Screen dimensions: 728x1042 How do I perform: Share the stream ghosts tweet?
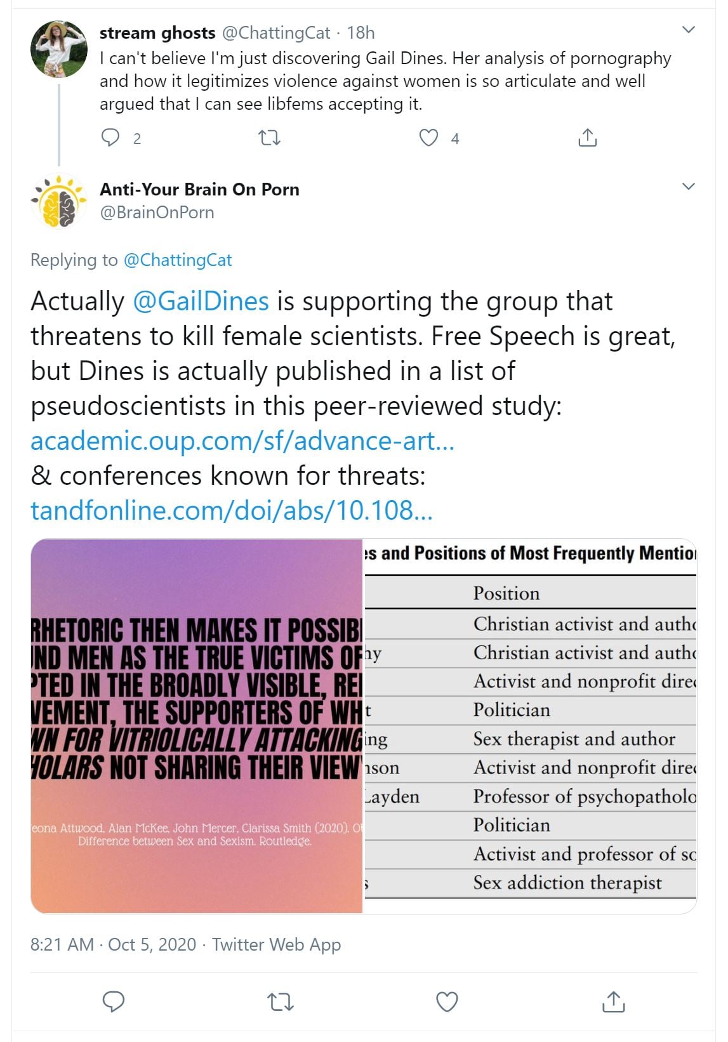588,138
